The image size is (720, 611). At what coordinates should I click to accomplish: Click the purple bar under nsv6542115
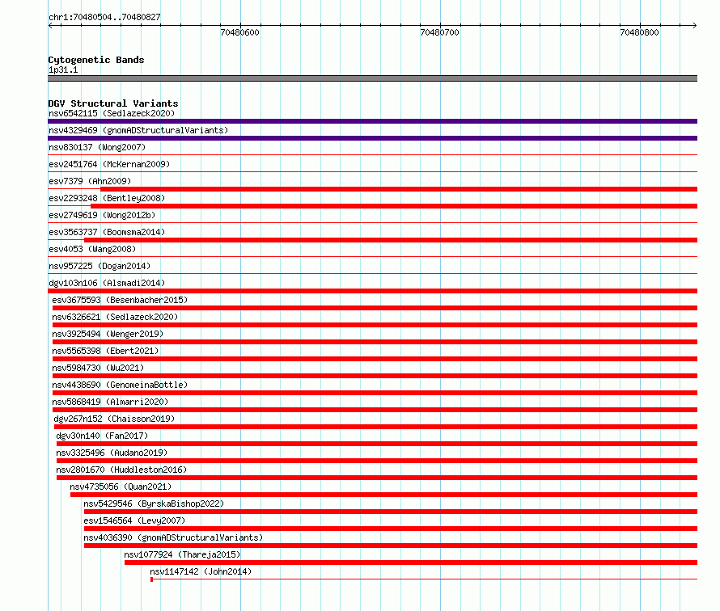pos(372,121)
